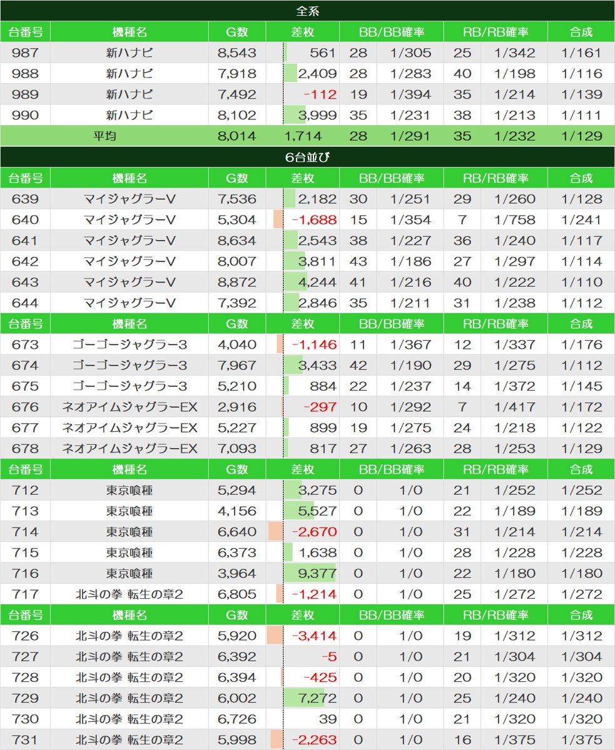Select machine number 726 cell
The image size is (615, 750).
point(25,636)
